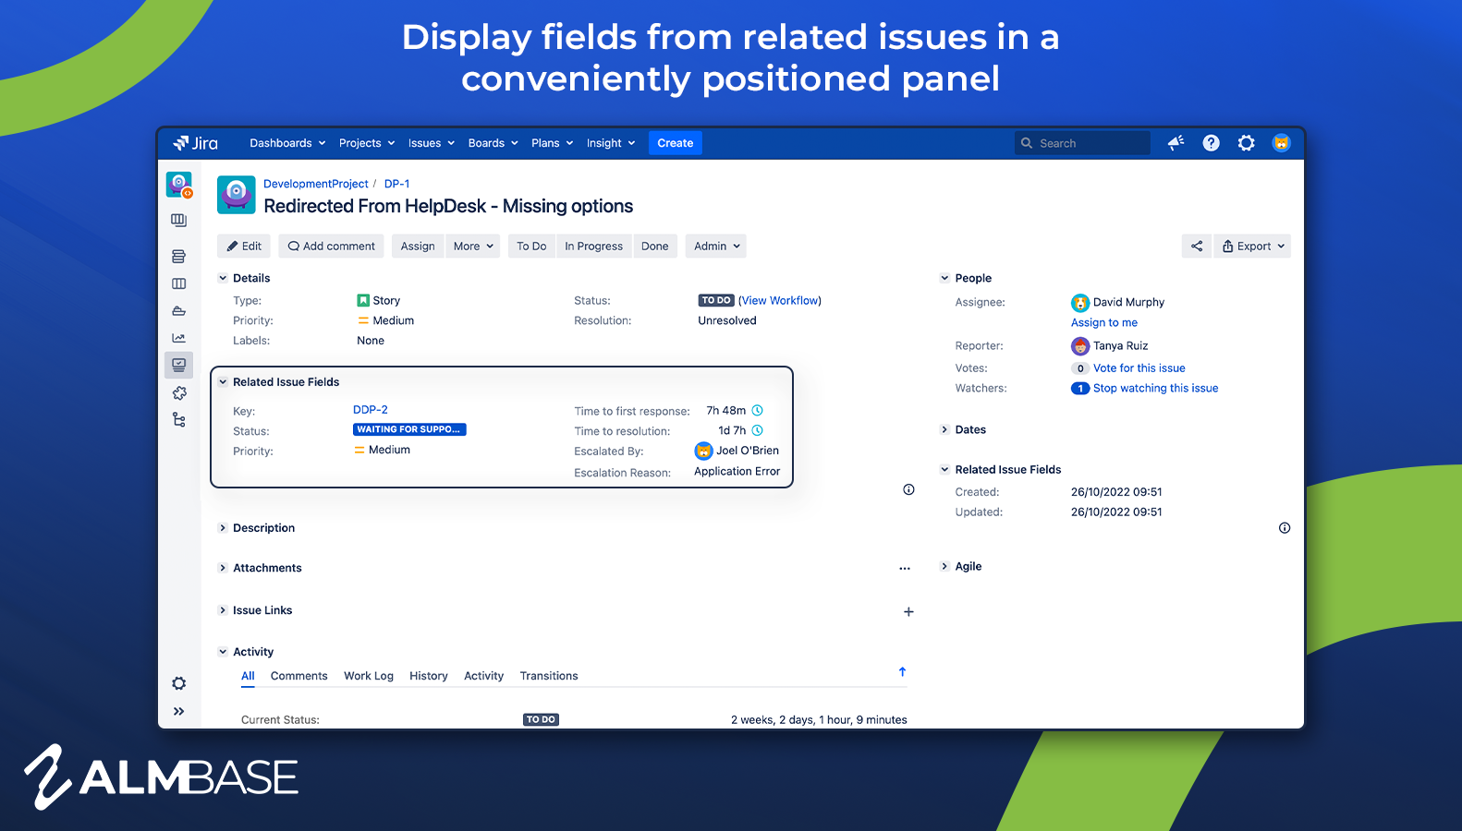Viewport: 1462px width, 831px height.
Task: Open the Plans dropdown menu
Action: [553, 143]
